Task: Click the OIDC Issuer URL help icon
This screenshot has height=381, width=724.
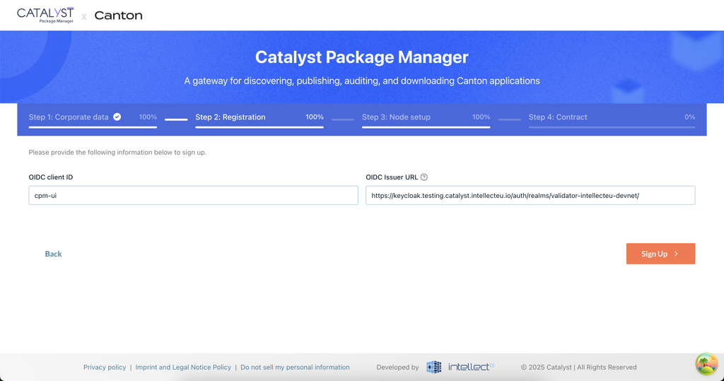Action: click(424, 177)
